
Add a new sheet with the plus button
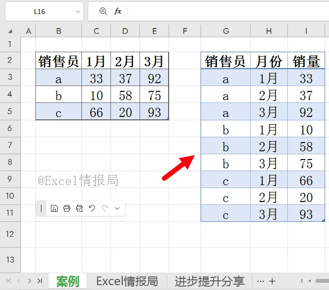click(x=272, y=281)
